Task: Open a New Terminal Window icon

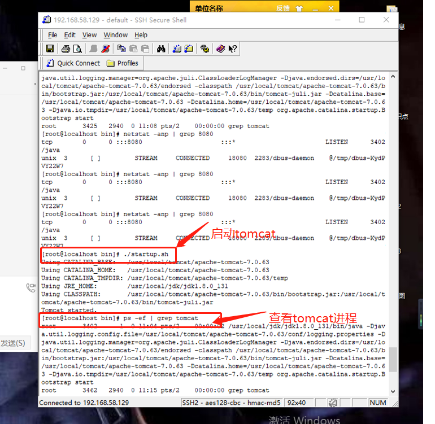Action: pos(177,49)
